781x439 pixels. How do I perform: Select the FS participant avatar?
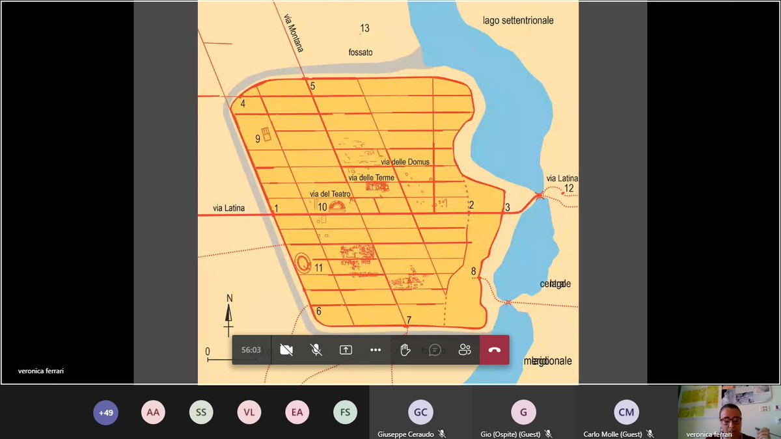[x=346, y=412]
